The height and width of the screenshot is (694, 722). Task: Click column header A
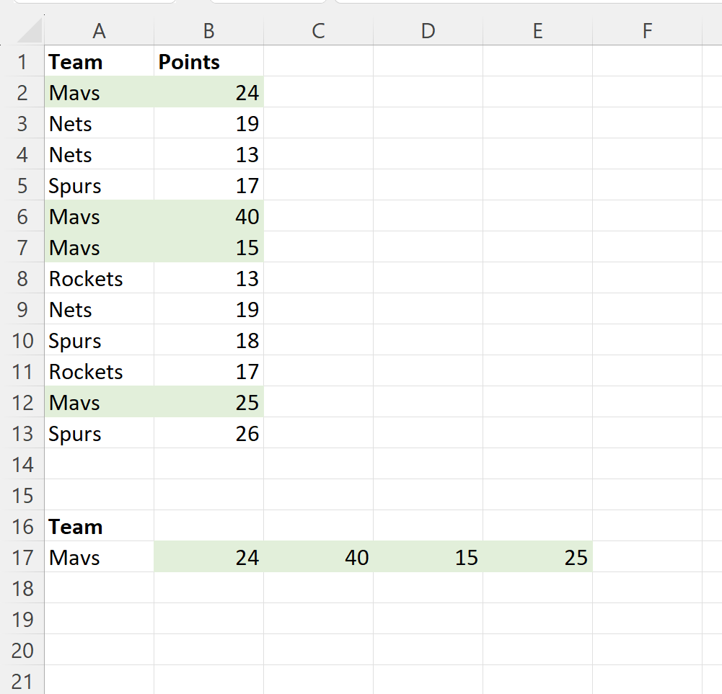pos(99,30)
